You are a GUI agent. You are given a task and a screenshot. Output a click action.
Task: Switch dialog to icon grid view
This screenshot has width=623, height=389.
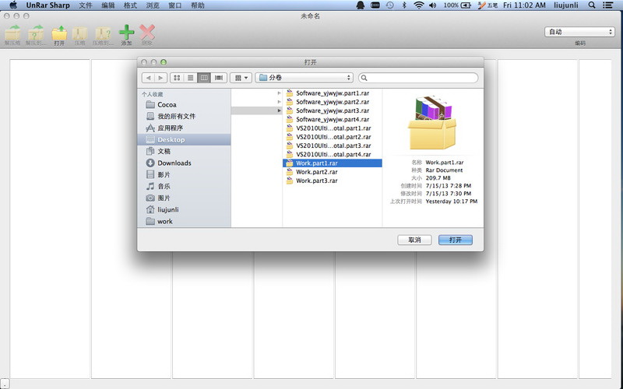tap(176, 78)
